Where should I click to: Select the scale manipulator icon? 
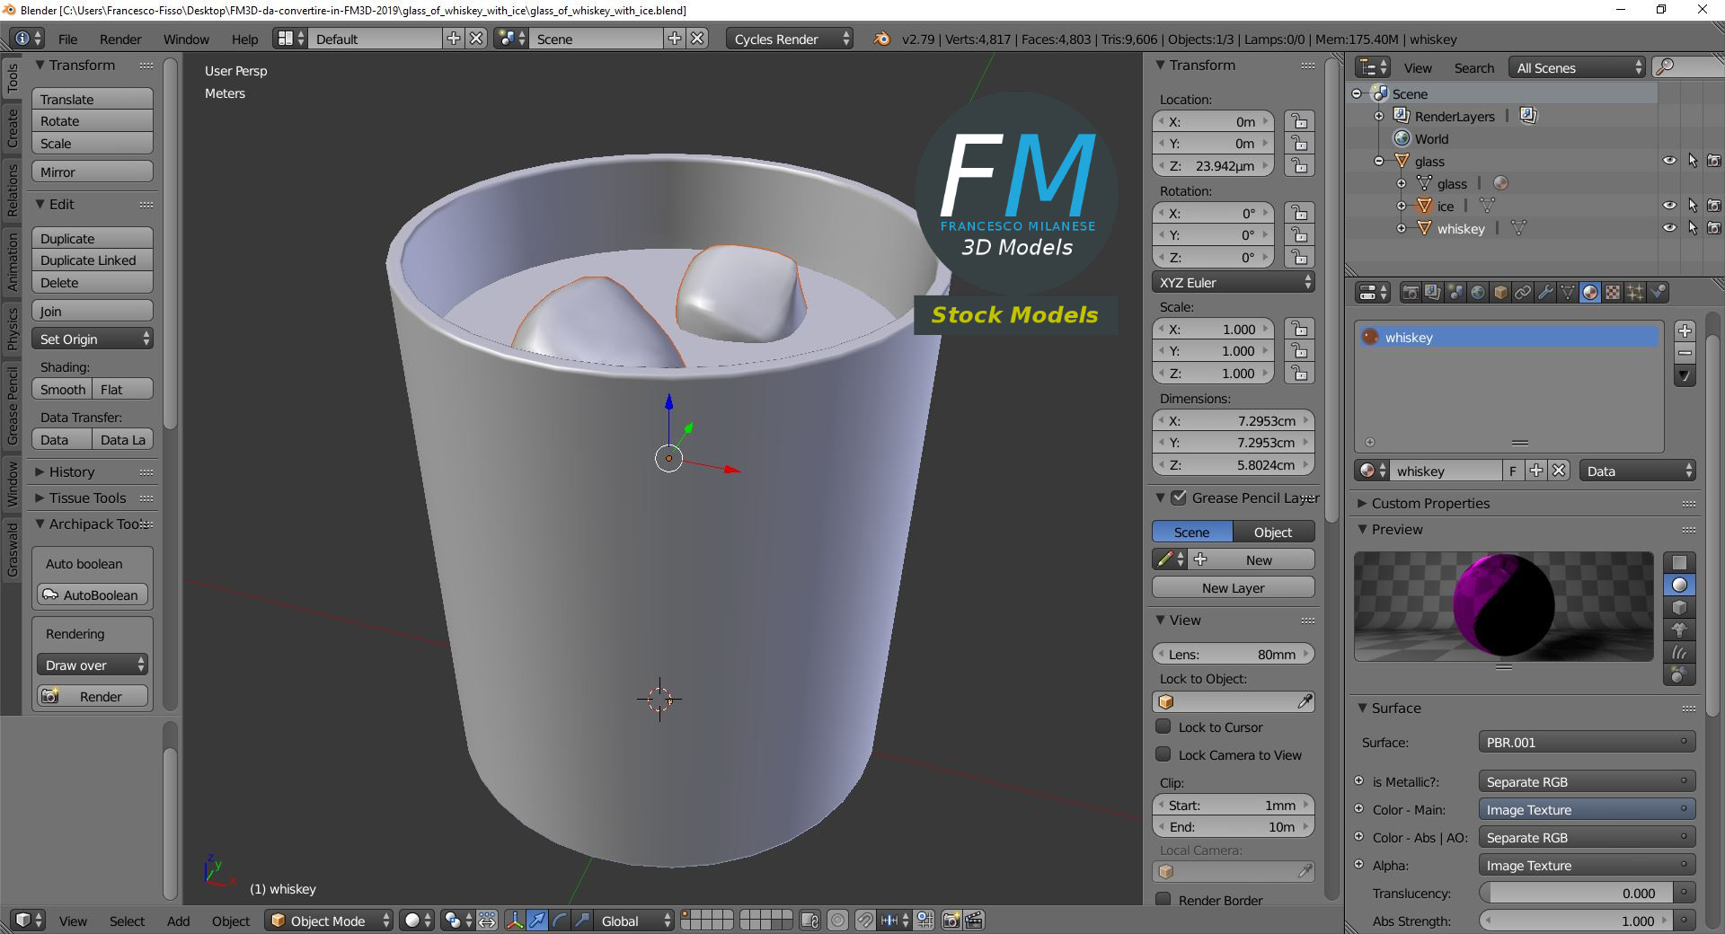click(582, 921)
